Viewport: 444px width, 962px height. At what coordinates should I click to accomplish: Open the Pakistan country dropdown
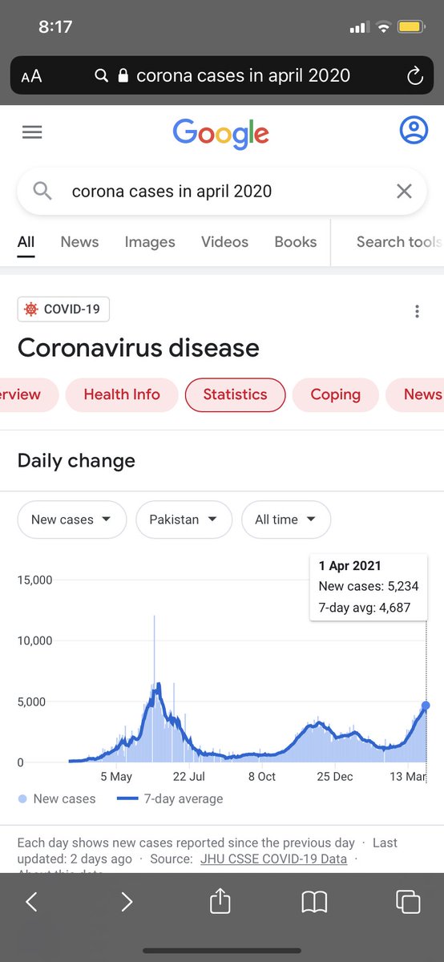[x=184, y=519]
